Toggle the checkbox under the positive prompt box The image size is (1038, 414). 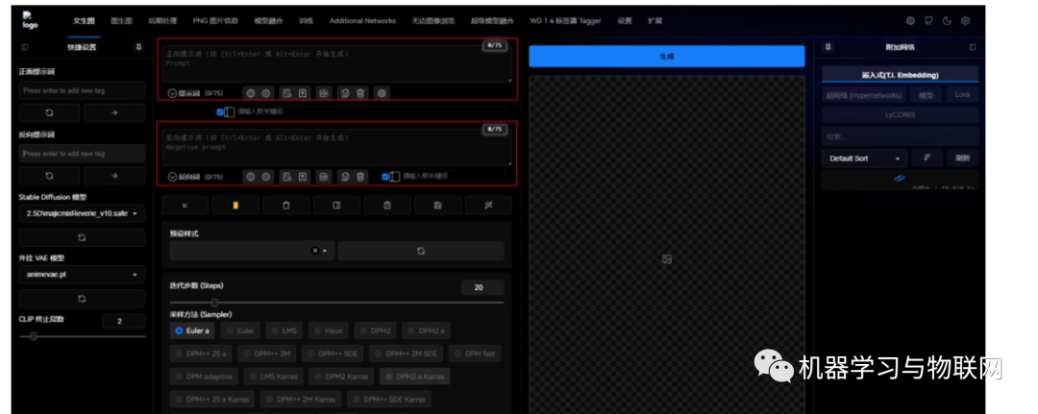click(x=220, y=111)
